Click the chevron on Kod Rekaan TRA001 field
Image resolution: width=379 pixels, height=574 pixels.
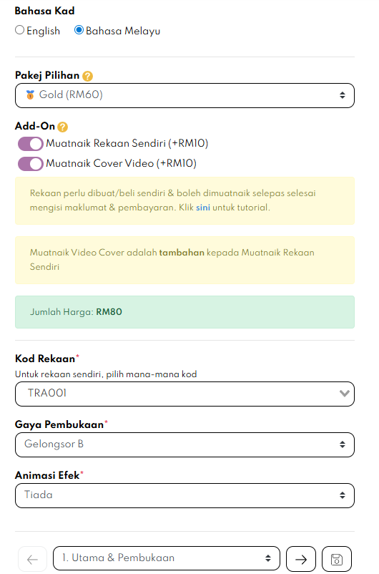pos(344,394)
